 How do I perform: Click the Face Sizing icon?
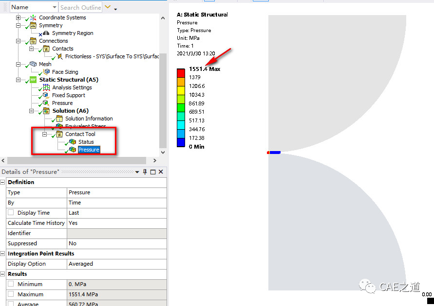46,72
